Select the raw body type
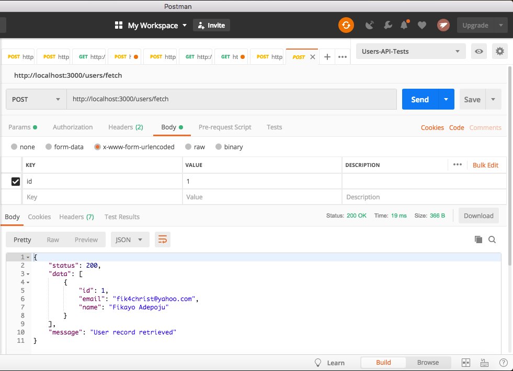This screenshot has height=371, width=513. tap(188, 147)
